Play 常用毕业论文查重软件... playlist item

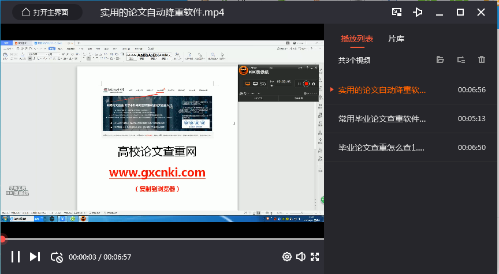pyautogui.click(x=411, y=119)
